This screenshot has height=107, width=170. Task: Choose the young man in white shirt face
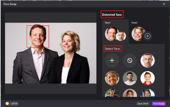pyautogui.click(x=130, y=78)
